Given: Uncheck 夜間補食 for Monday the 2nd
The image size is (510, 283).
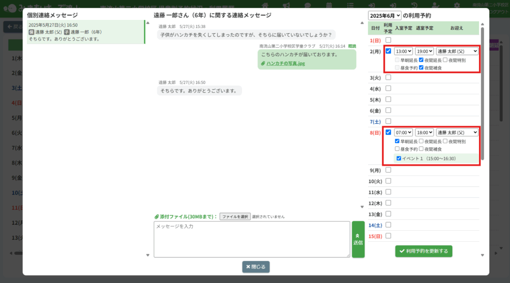Looking at the screenshot, I should tap(421, 68).
